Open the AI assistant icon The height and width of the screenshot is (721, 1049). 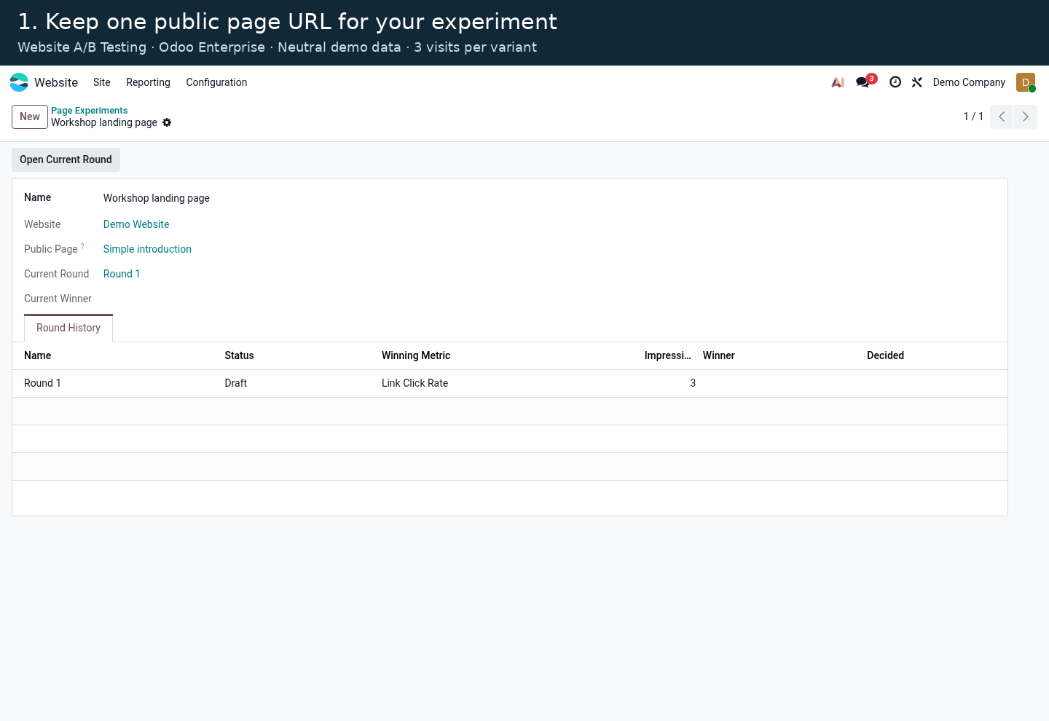pos(838,82)
